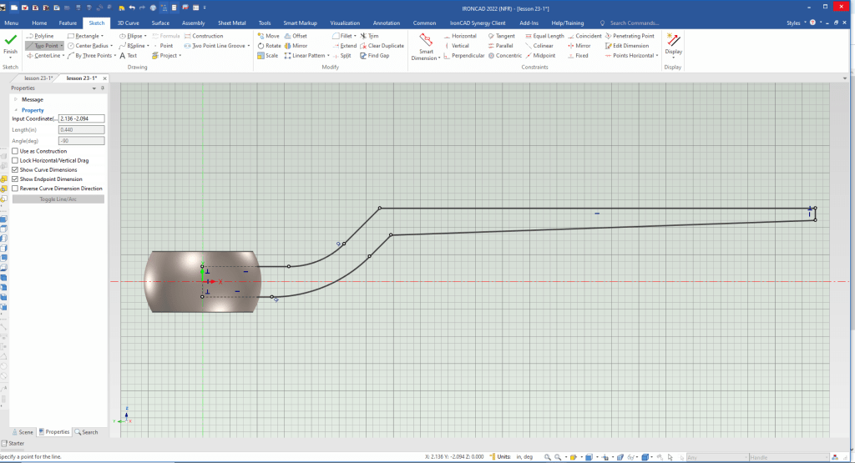Apply the Tangent constraint
This screenshot has width=855, height=463.
pos(501,36)
